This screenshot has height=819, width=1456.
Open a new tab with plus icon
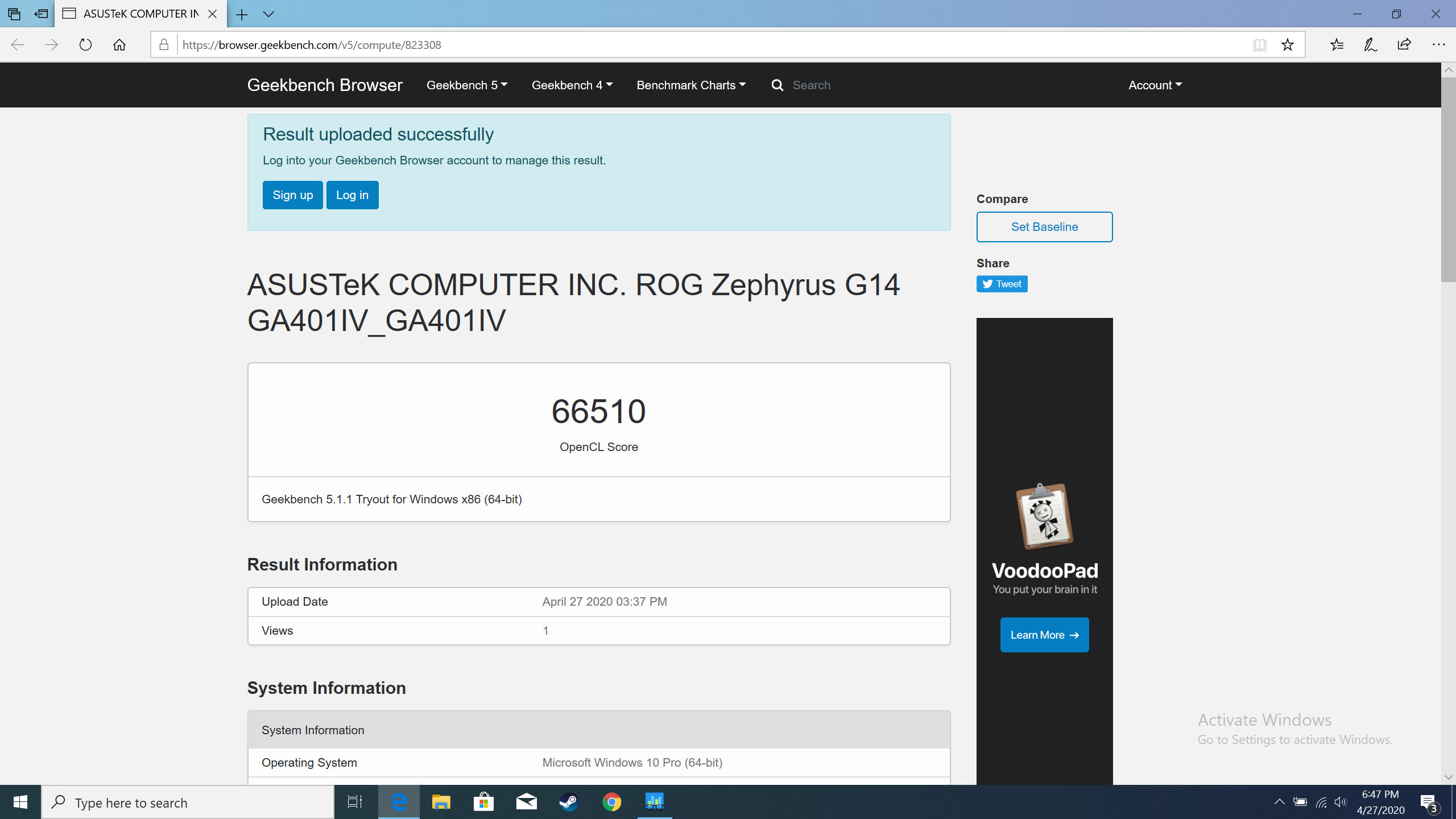point(242,14)
